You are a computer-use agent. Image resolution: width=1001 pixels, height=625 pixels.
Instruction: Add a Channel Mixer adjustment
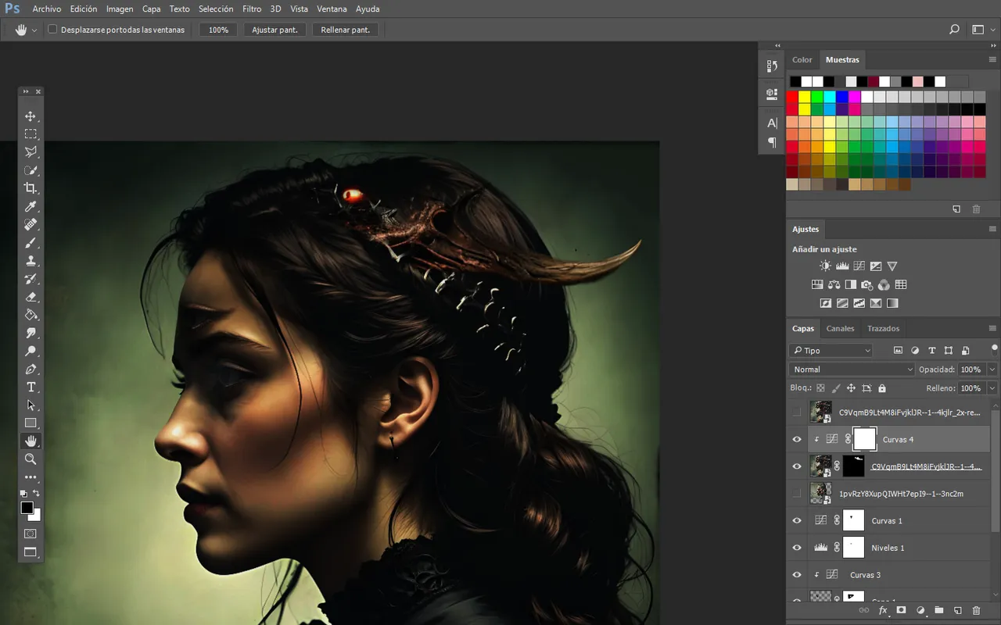884,285
